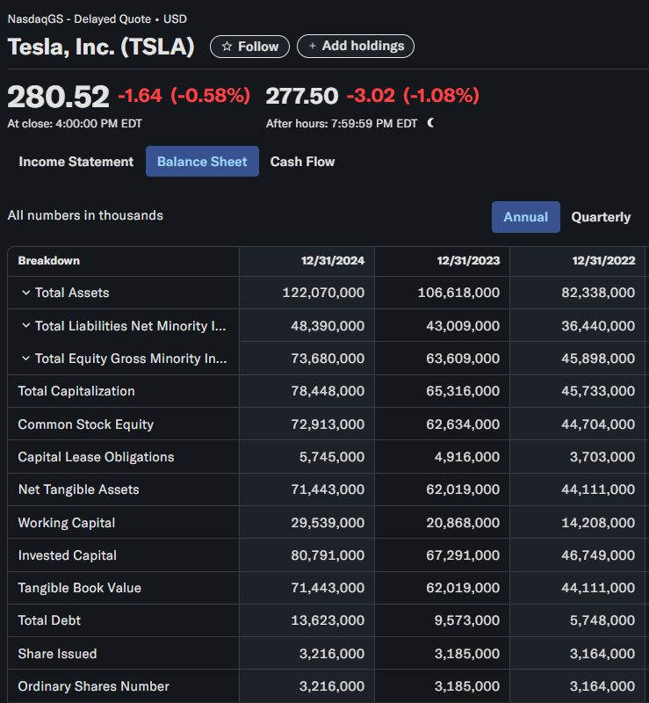Click Common Stock Equity value 44,704,000
Viewport: 649px width, 703px height.
click(598, 424)
